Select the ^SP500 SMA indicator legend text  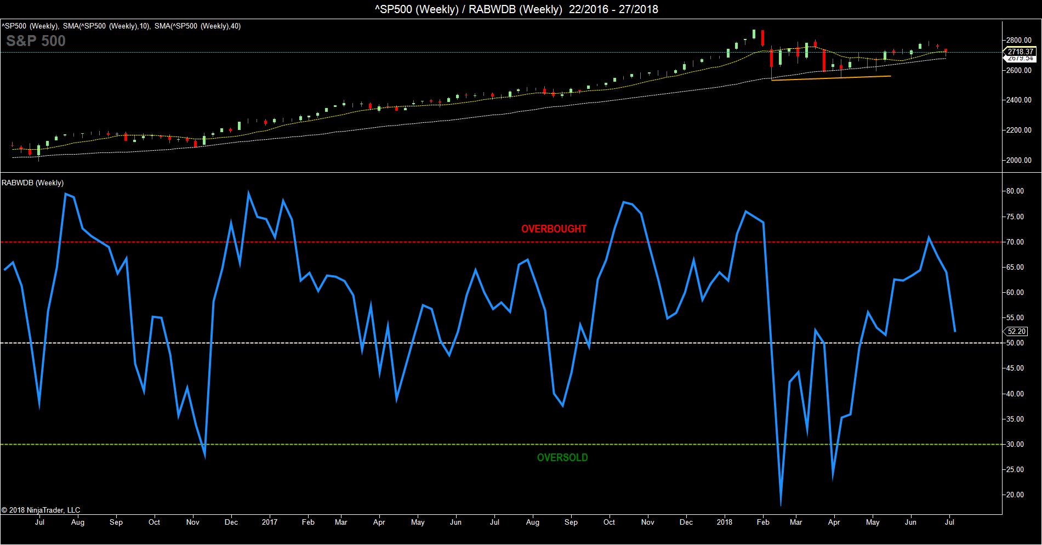click(x=121, y=26)
